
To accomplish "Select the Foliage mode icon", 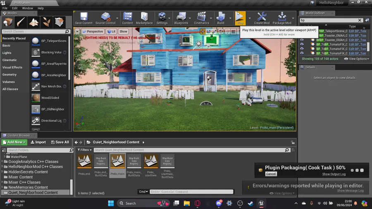I will pos(46,22).
